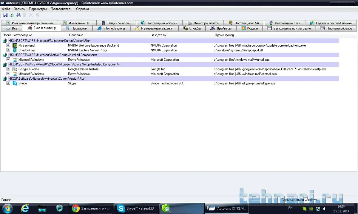
Task: Select the HKCU CurrentVersion\Run registry row
Action: click(47, 79)
